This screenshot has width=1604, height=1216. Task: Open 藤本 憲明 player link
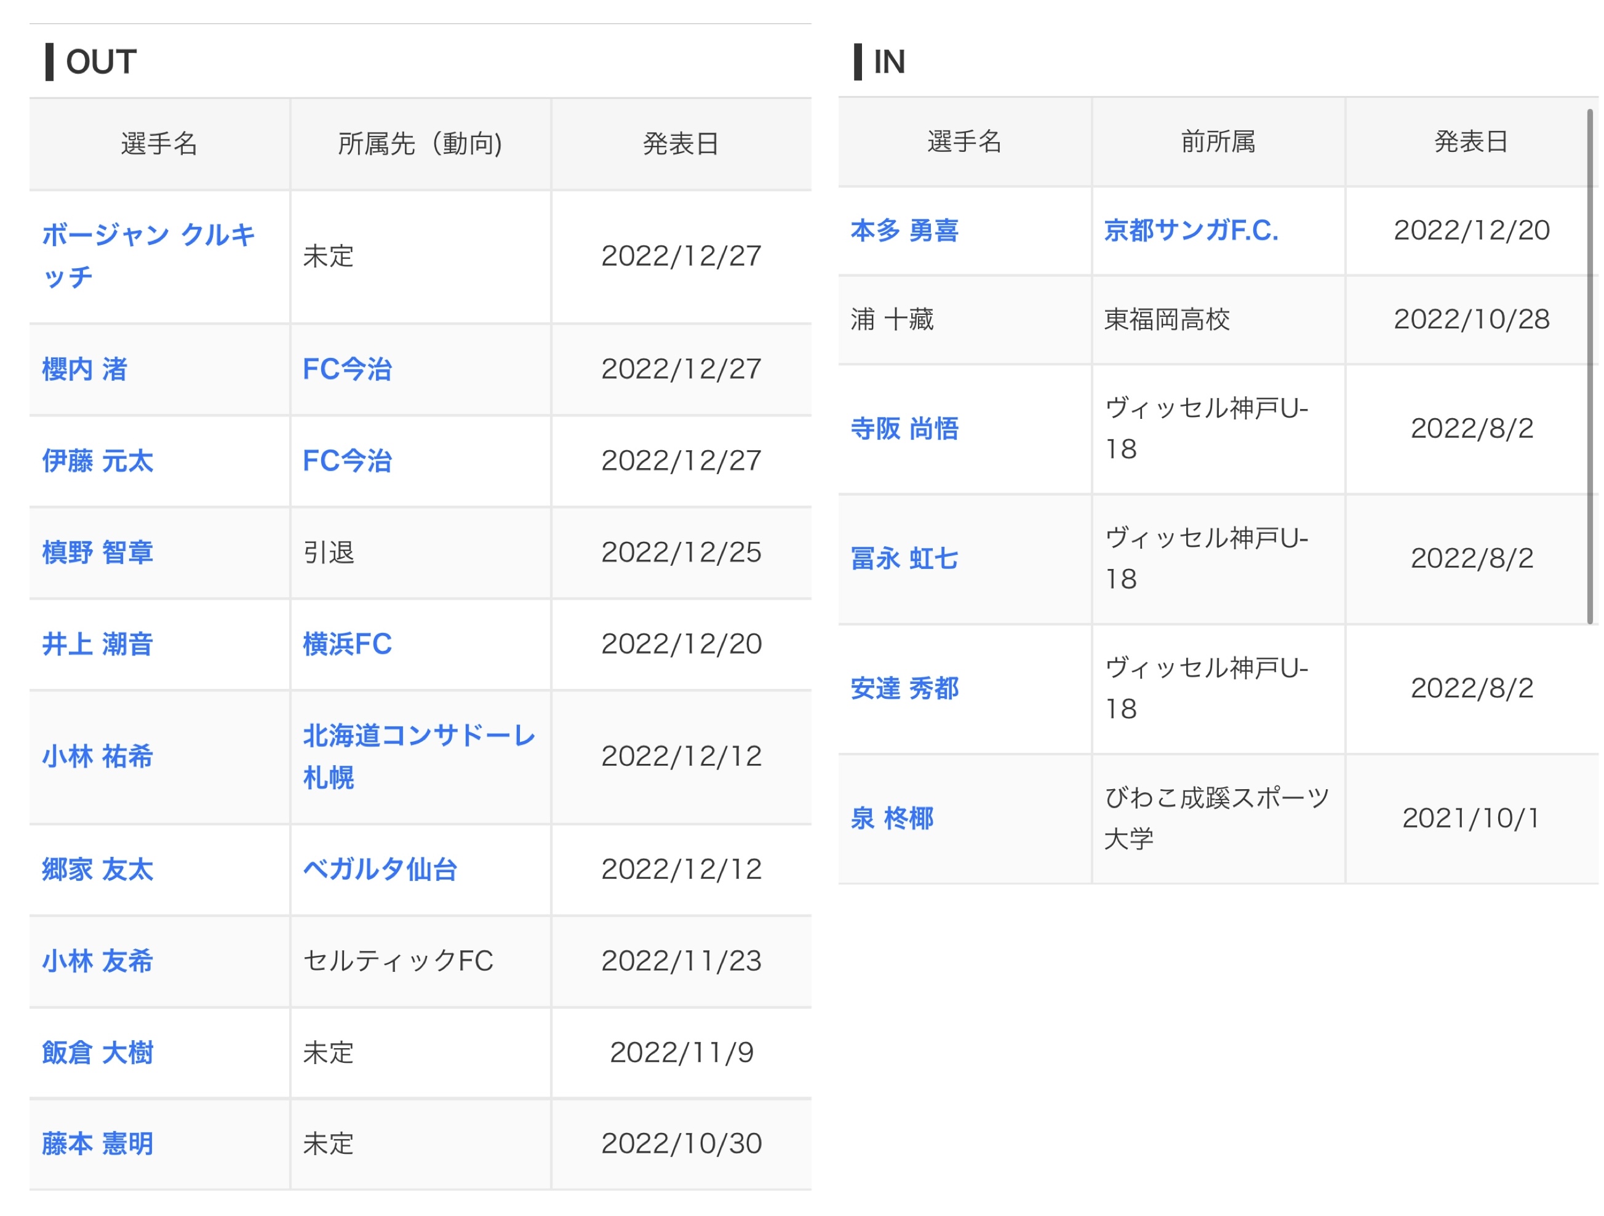click(97, 1145)
